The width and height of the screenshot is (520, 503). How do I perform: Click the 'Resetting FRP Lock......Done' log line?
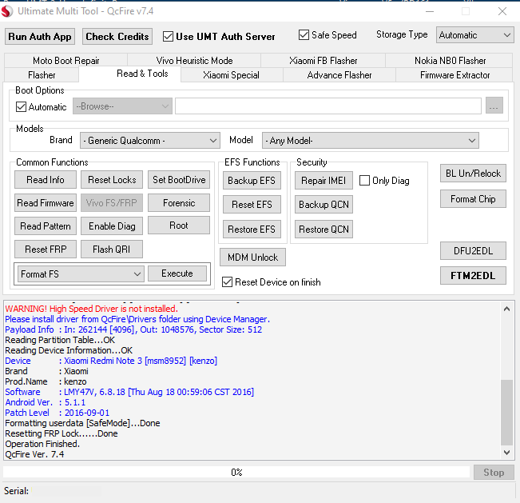click(x=62, y=433)
